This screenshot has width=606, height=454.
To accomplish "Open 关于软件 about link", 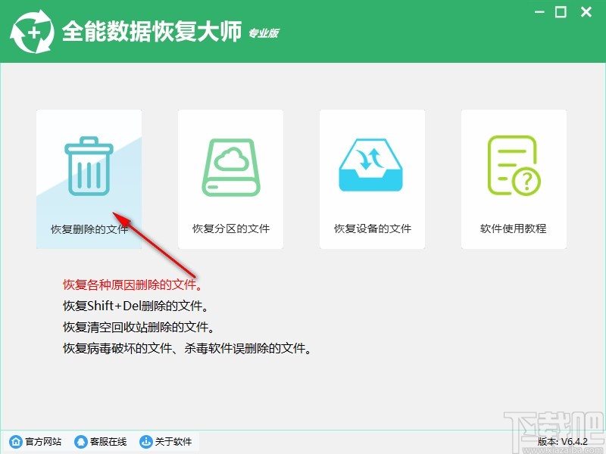I will (x=173, y=441).
